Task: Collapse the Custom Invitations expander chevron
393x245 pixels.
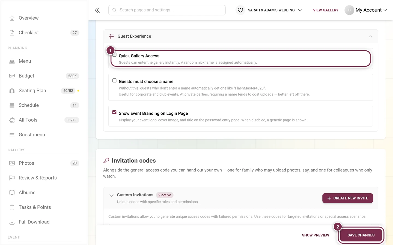Action: 111,195
